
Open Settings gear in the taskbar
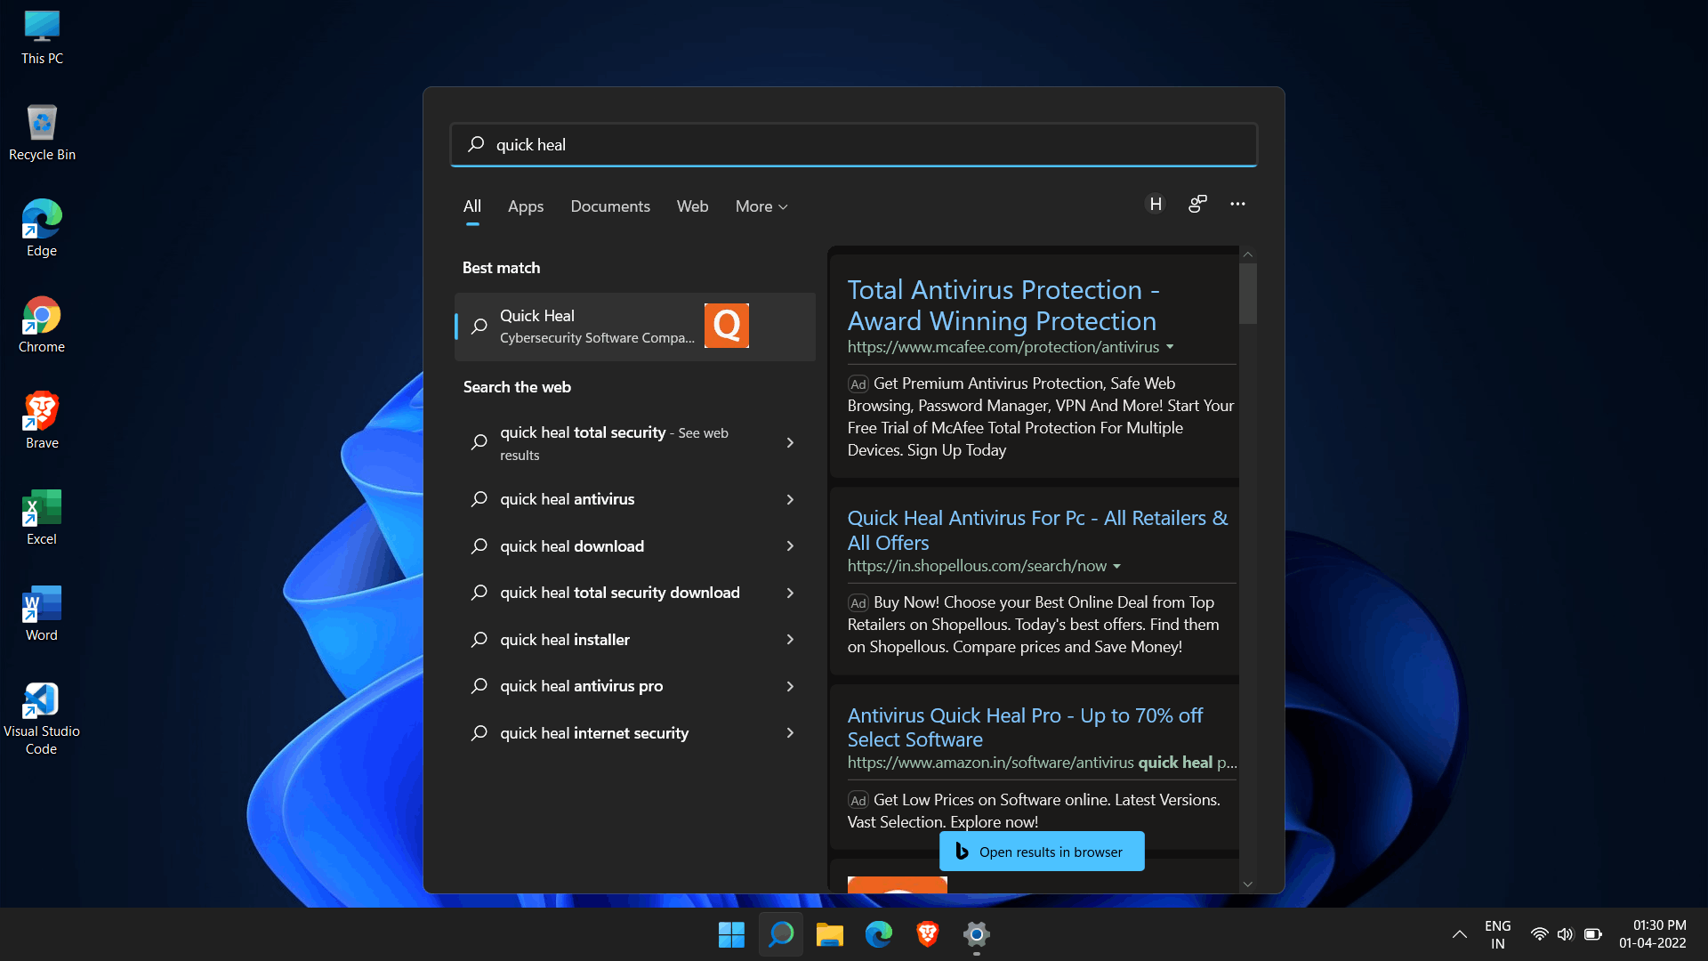(977, 934)
